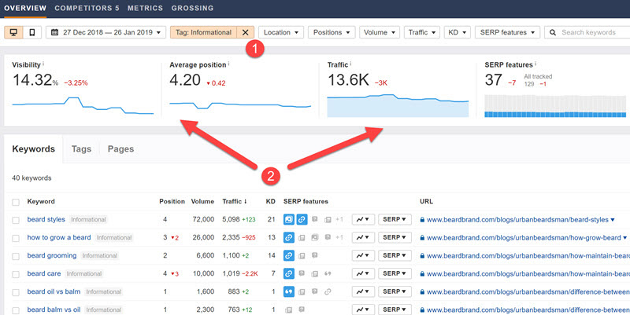
Task: Switch to mobile device view
Action: tap(31, 32)
